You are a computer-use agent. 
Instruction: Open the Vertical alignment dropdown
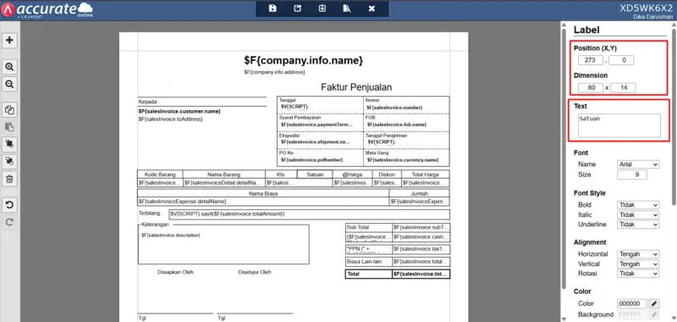[638, 264]
